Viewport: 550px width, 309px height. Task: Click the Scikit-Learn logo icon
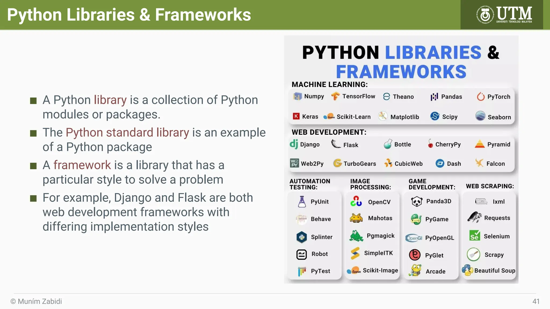click(329, 116)
